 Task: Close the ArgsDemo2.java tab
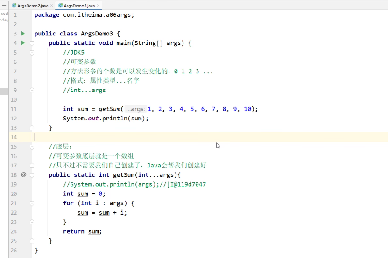[x=51, y=6]
